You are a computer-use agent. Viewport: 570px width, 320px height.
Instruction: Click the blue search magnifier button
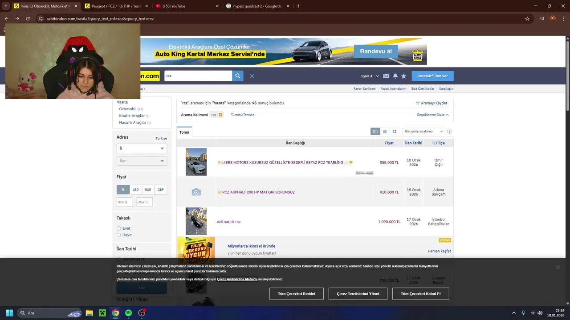(238, 76)
